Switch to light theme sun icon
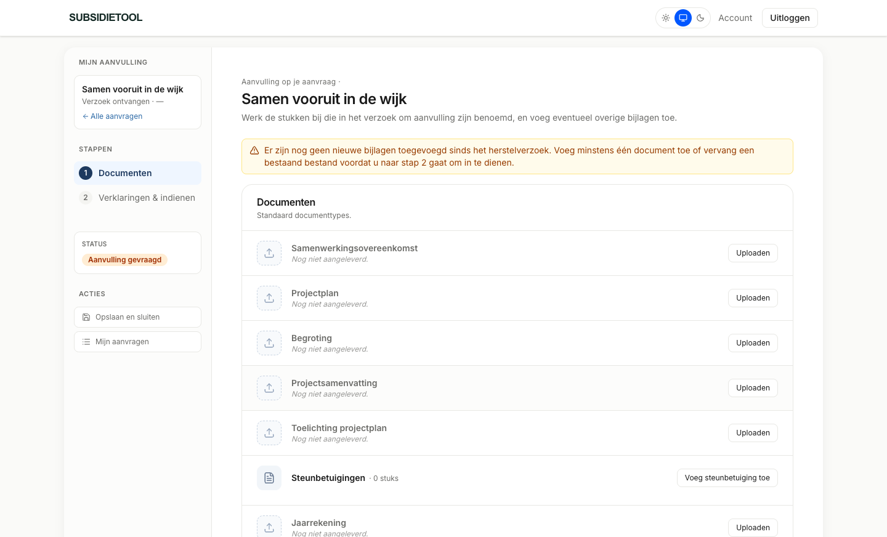 pos(666,18)
